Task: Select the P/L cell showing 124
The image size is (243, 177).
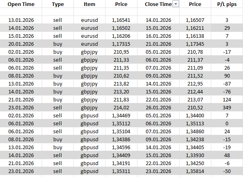Action: tap(227, 99)
